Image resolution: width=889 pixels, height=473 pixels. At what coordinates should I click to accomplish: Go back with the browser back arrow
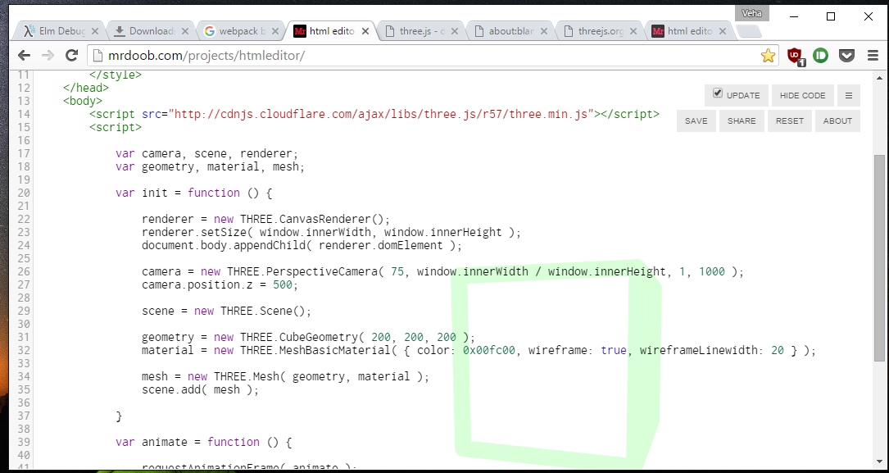[x=24, y=55]
